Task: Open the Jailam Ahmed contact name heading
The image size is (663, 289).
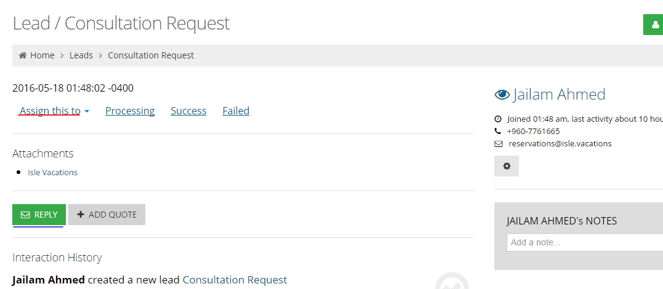Action: point(559,95)
